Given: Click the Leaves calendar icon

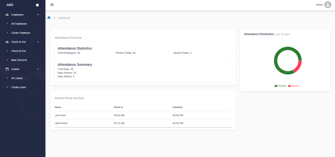Looking at the screenshot, I should [7, 69].
